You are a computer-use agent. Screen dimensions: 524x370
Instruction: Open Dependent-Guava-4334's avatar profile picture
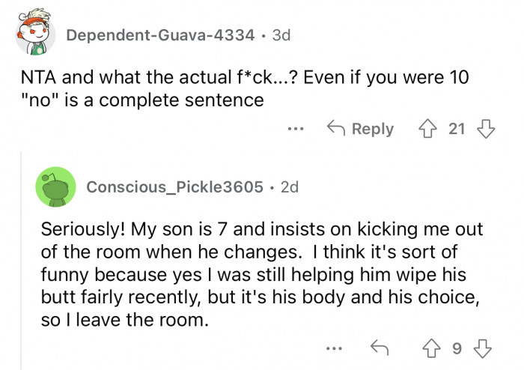pos(32,36)
